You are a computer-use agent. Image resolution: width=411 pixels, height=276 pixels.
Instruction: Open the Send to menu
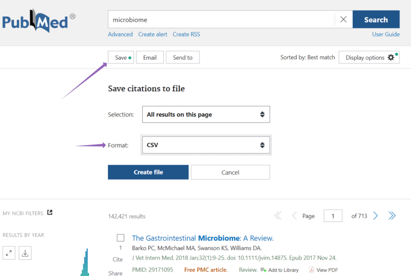tap(183, 57)
